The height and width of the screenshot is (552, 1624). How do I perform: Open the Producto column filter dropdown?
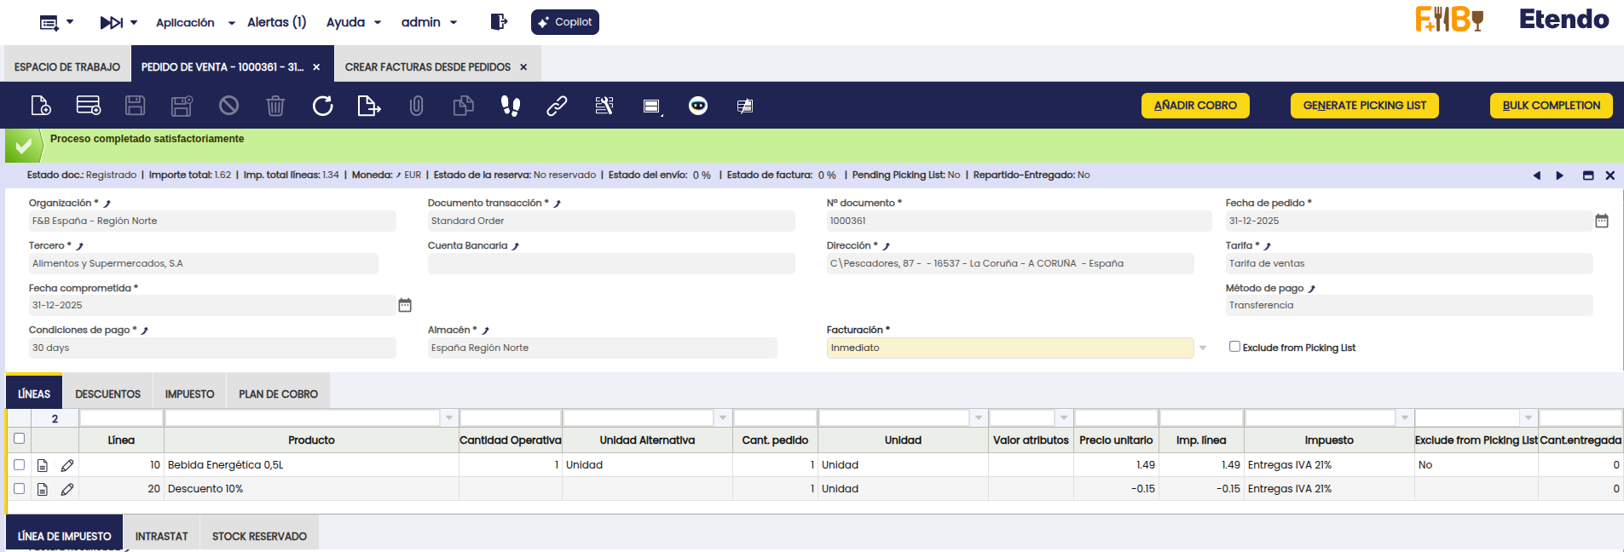448,418
